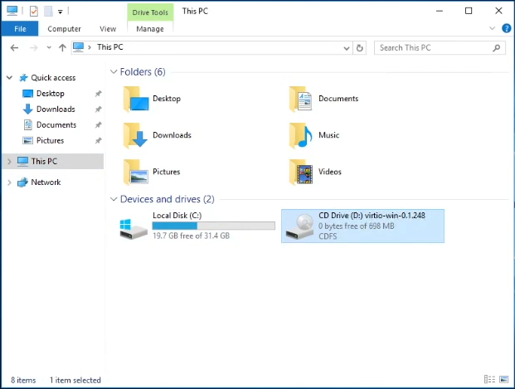515x389 pixels.
Task: Open the Downloads folder icon in Folders
Action: [135, 135]
